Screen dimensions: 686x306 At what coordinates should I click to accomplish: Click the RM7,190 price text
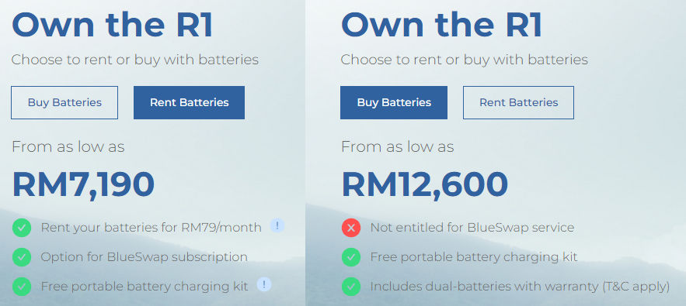point(83,185)
